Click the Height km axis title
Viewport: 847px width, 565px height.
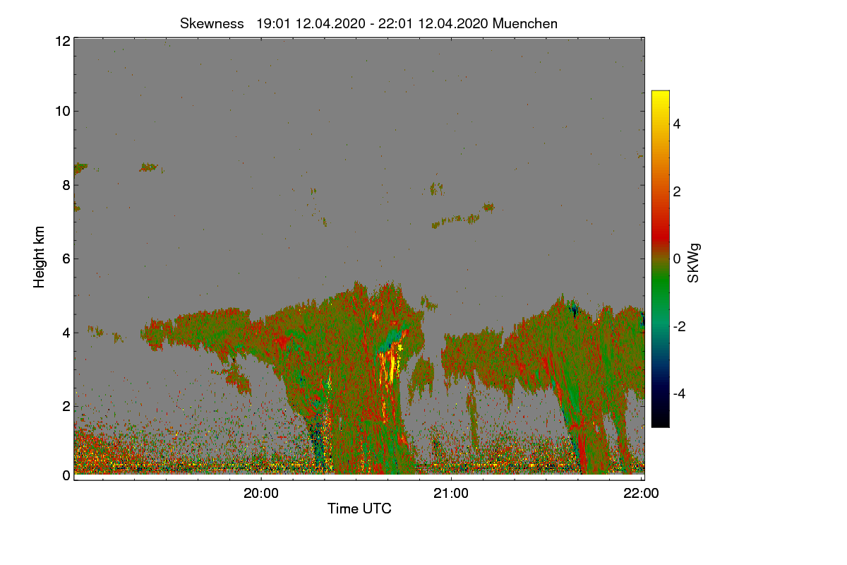[x=40, y=257]
